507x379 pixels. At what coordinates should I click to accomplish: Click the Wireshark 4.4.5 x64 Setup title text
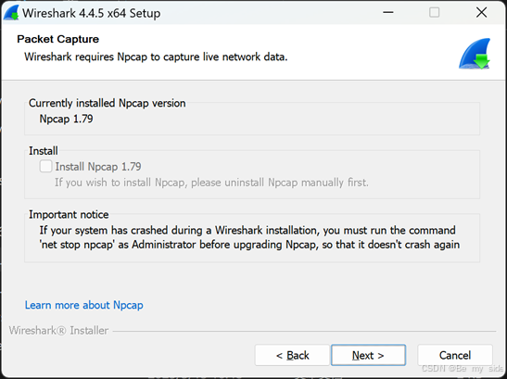(92, 13)
